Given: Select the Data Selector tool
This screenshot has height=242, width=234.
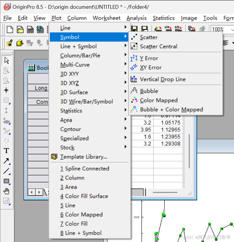Looking at the screenshot, I should pyautogui.click(x=6, y=111).
